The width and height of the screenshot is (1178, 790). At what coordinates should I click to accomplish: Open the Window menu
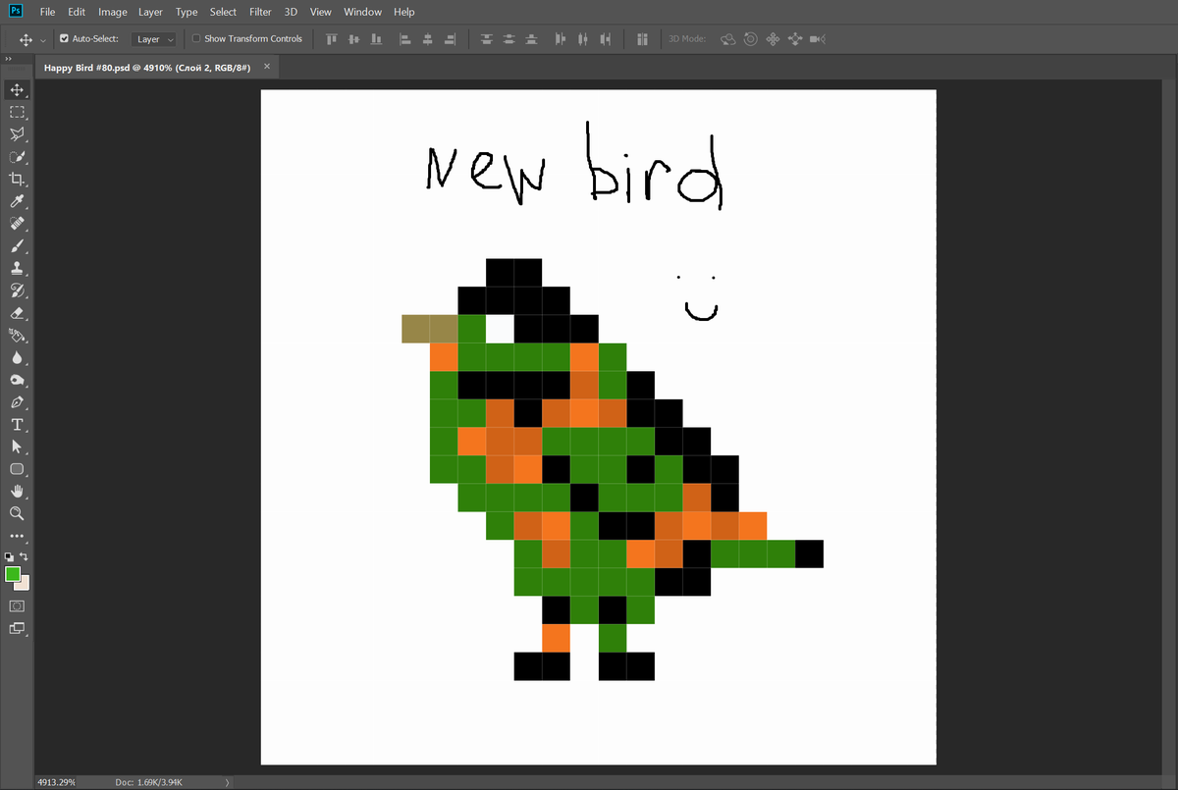coord(362,12)
